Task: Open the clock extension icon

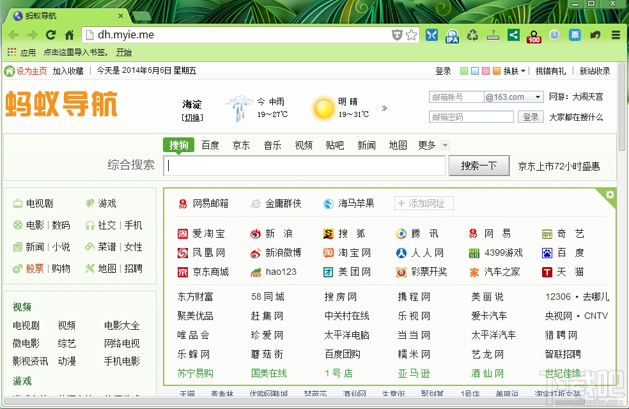Action: [x=554, y=35]
